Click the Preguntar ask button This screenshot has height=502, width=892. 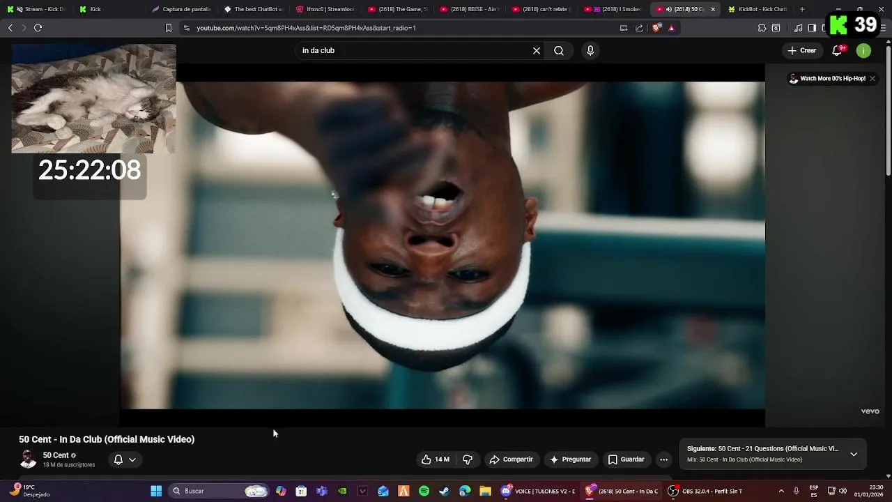pos(570,459)
